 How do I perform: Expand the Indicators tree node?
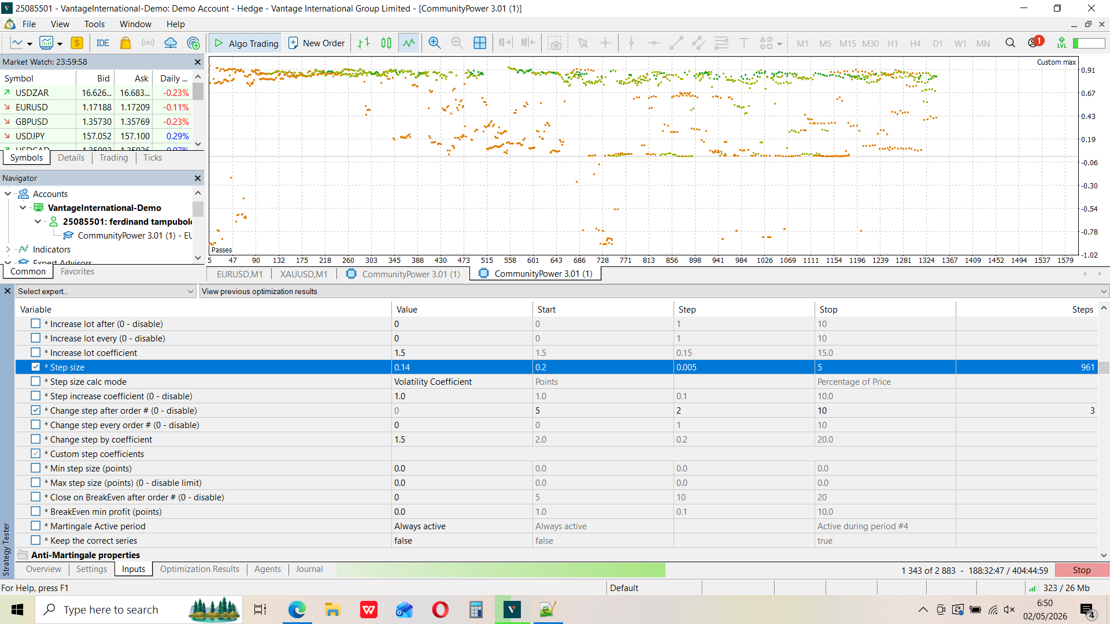tap(8, 250)
